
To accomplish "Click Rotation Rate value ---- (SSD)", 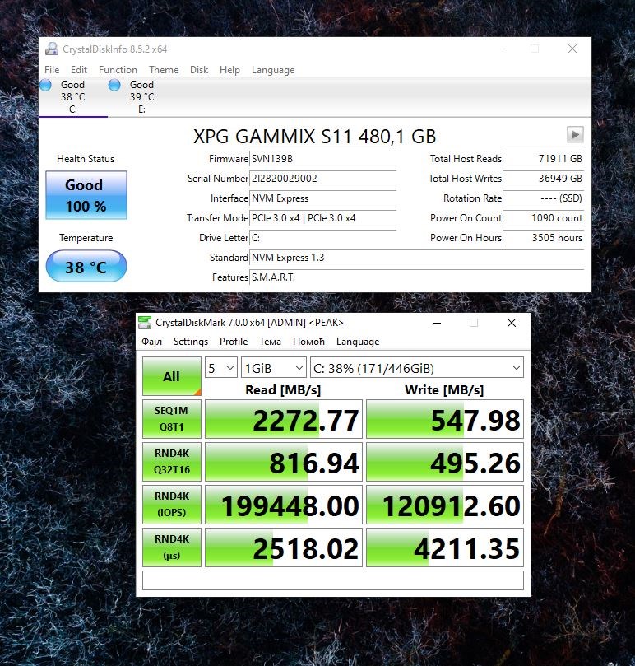I will (544, 198).
